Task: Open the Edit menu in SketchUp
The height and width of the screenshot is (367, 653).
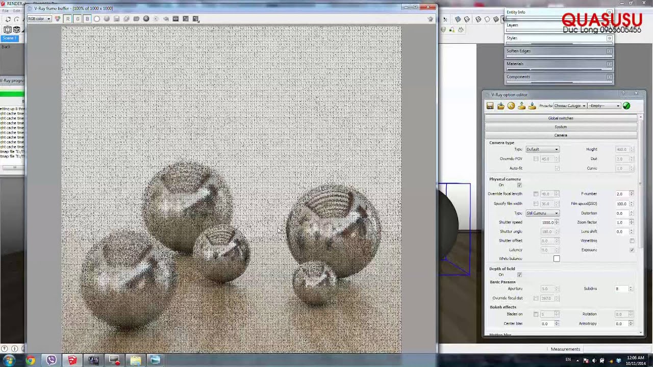Action: point(17,11)
